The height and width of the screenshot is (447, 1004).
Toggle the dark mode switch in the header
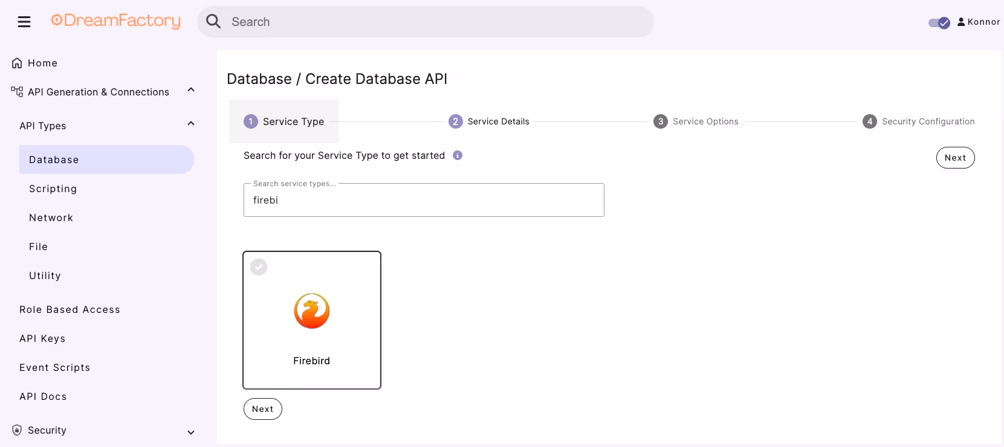(939, 23)
